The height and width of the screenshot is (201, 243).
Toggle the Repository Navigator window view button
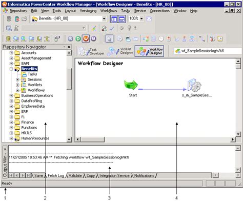click(x=114, y=19)
